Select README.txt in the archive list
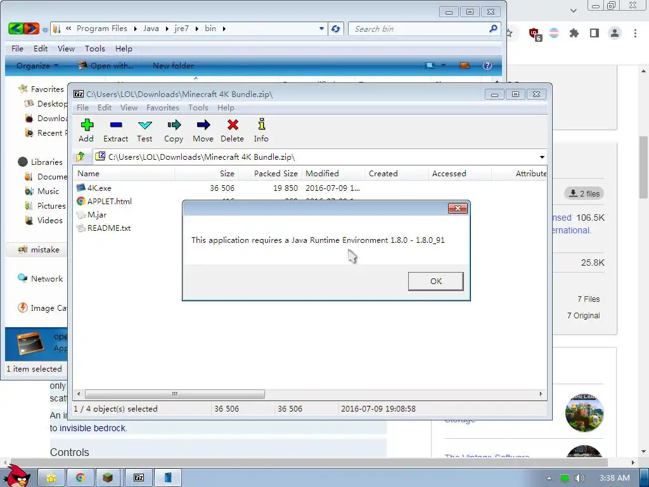This screenshot has height=487, width=649. (104, 228)
